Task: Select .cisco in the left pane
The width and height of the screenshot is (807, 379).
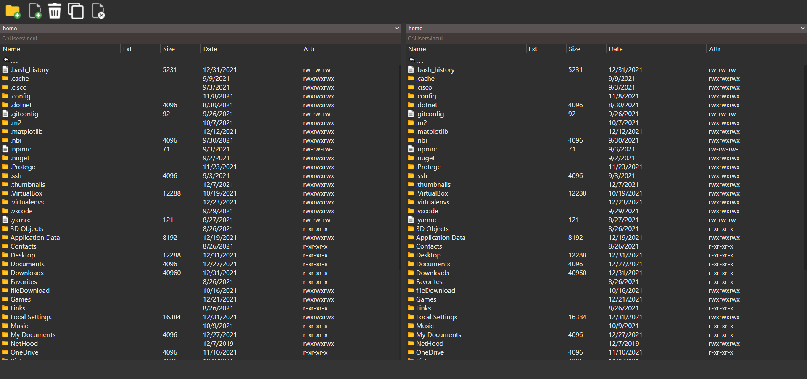Action: pyautogui.click(x=18, y=87)
